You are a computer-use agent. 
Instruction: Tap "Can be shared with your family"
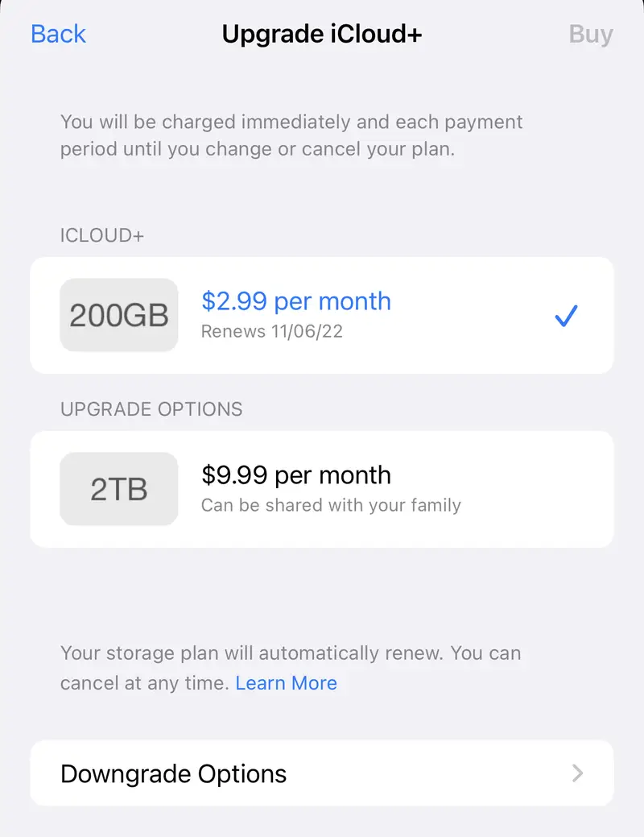tap(331, 506)
